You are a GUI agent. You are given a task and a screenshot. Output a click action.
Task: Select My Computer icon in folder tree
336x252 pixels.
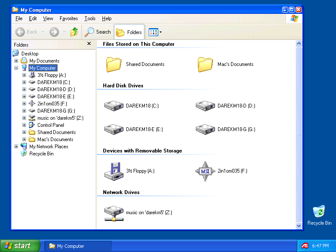[x=24, y=68]
